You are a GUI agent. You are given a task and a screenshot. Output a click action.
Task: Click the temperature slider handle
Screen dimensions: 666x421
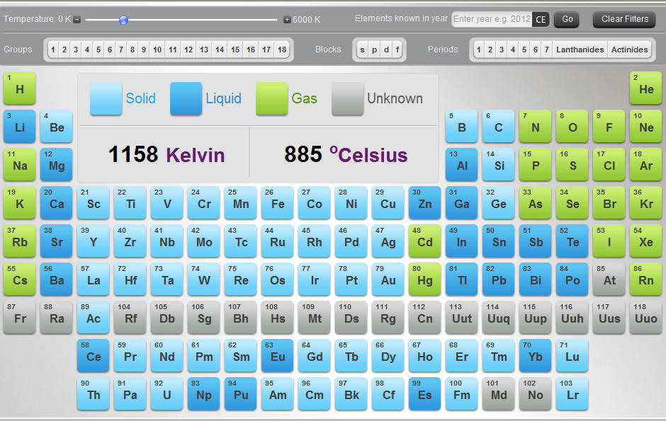[x=123, y=20]
